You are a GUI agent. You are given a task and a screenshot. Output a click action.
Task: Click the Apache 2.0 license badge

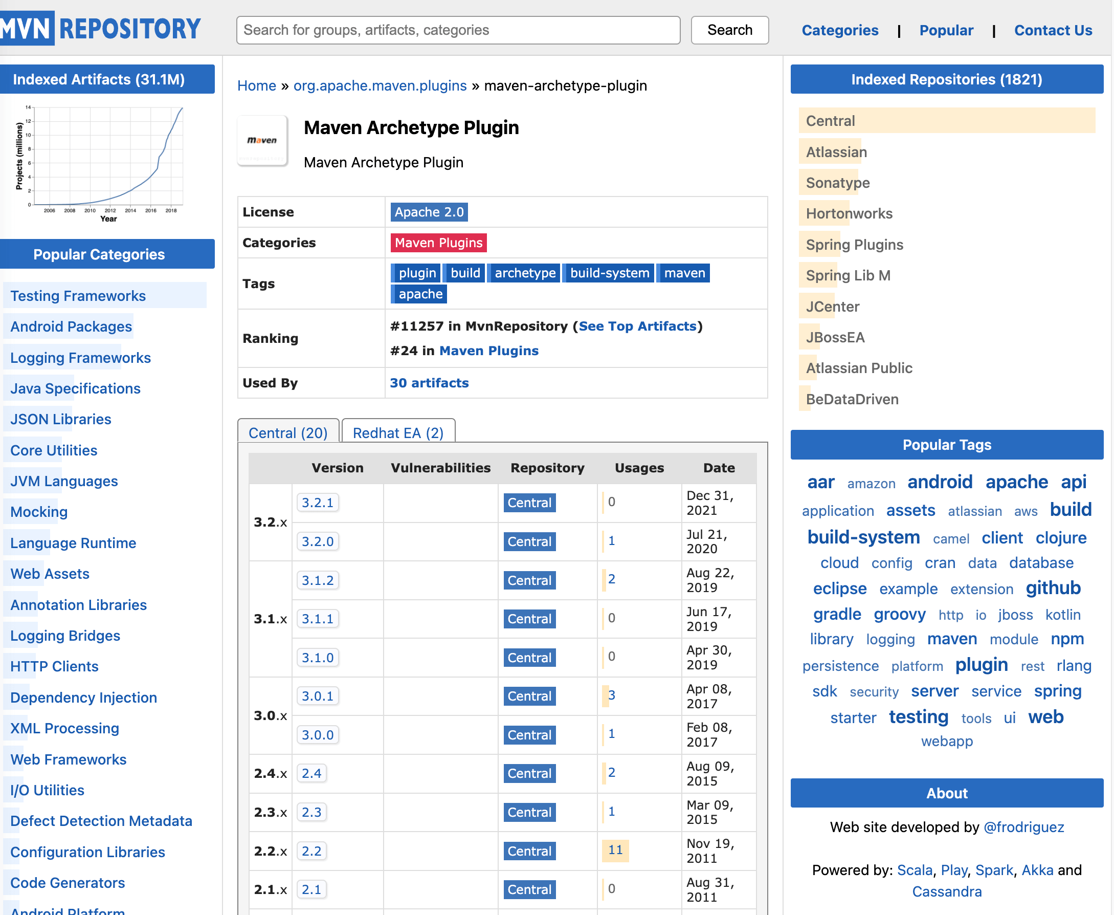coord(429,212)
